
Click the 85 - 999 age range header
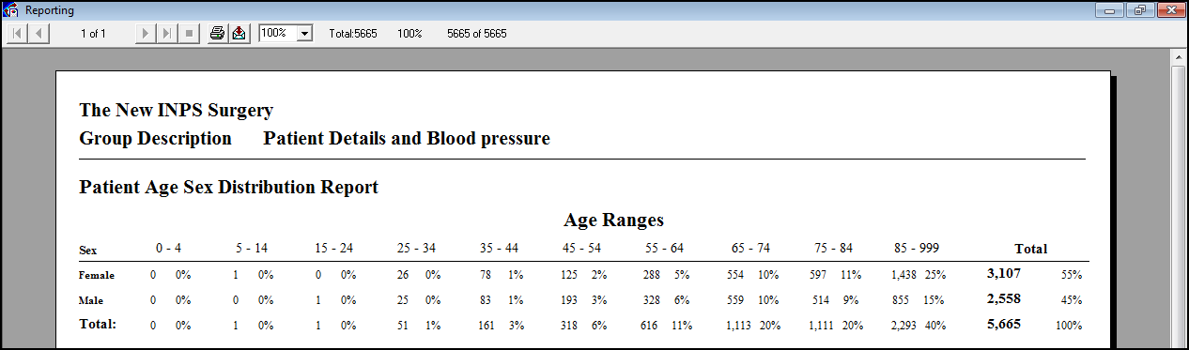pos(916,249)
